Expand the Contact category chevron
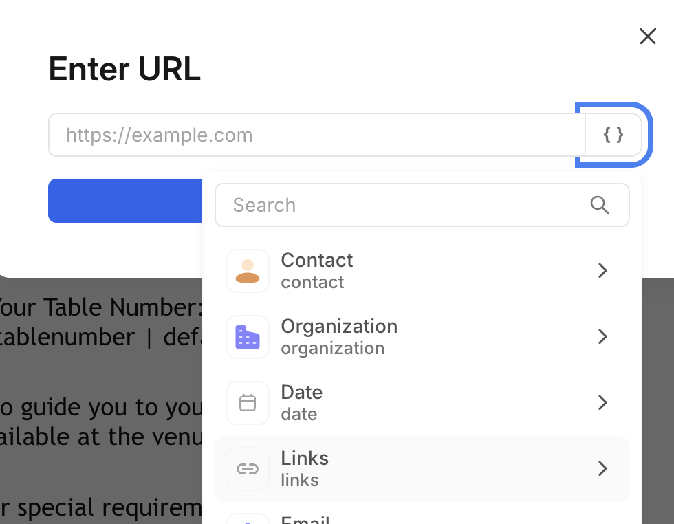Viewport: 674px width, 524px height. click(x=602, y=271)
